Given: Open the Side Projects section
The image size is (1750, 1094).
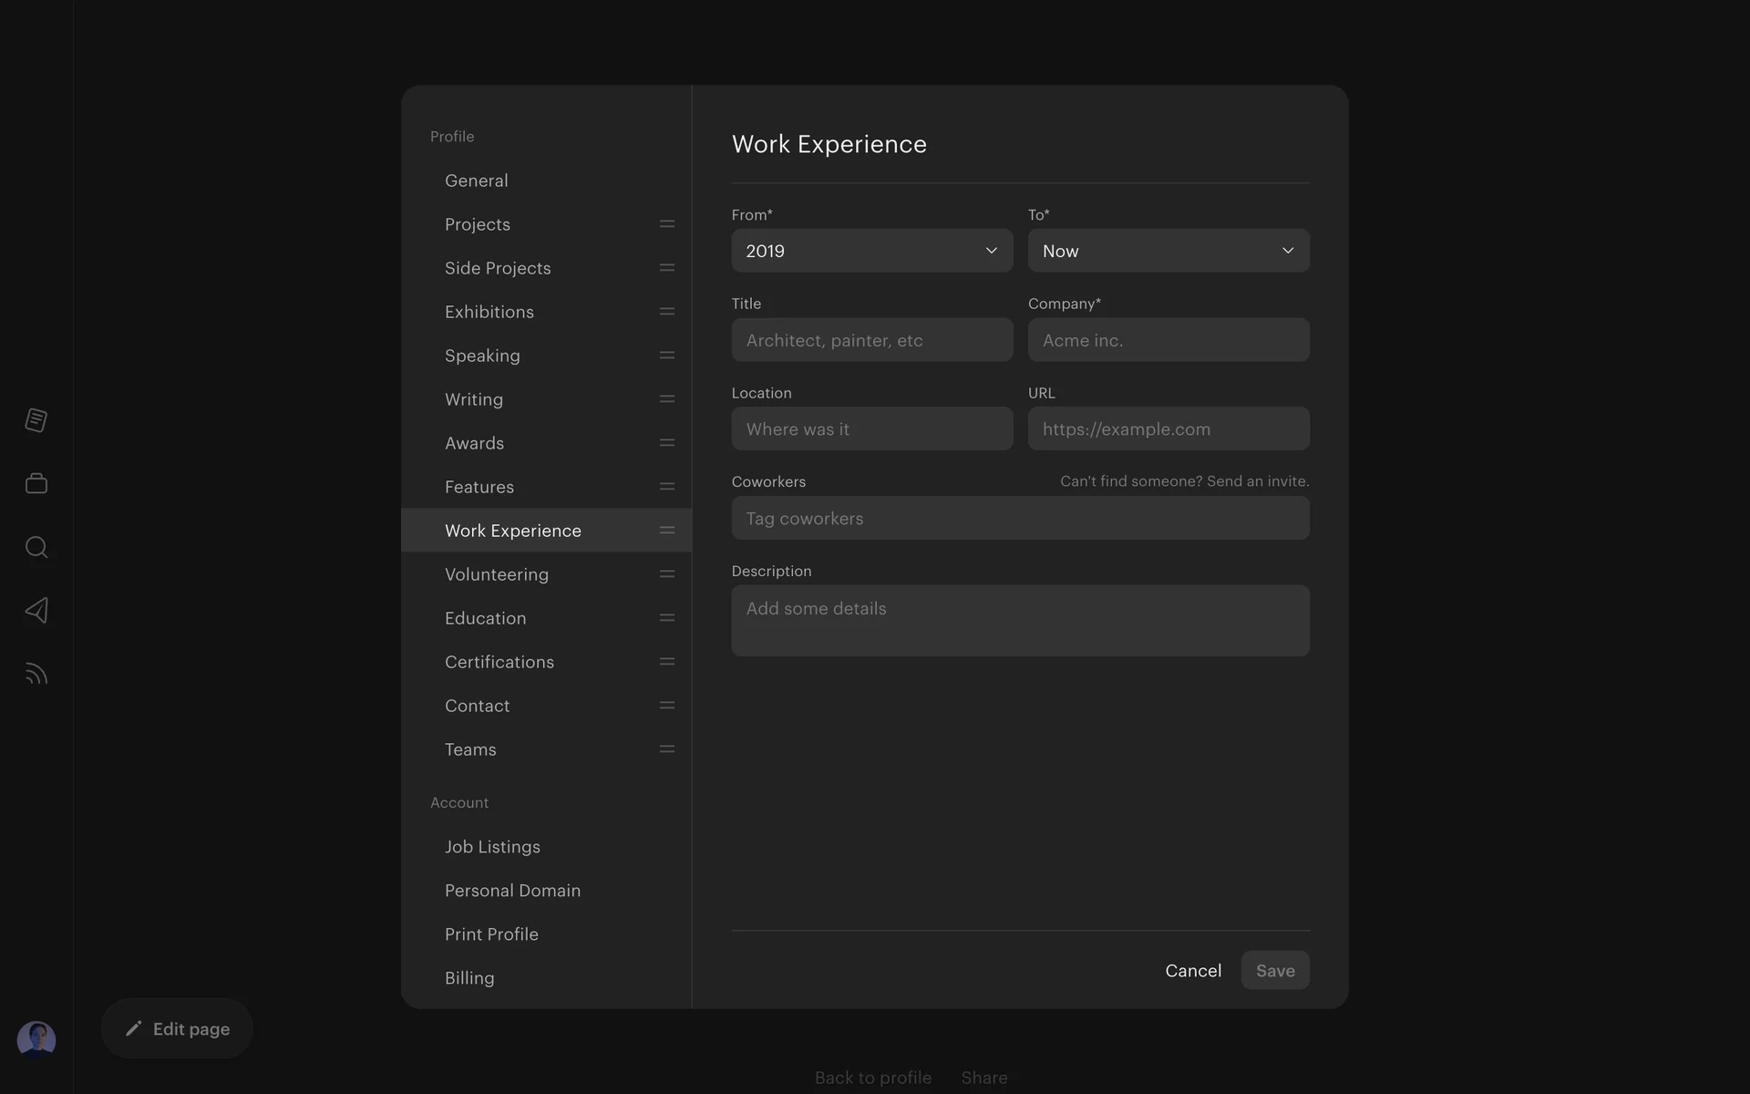Looking at the screenshot, I should coord(498,268).
